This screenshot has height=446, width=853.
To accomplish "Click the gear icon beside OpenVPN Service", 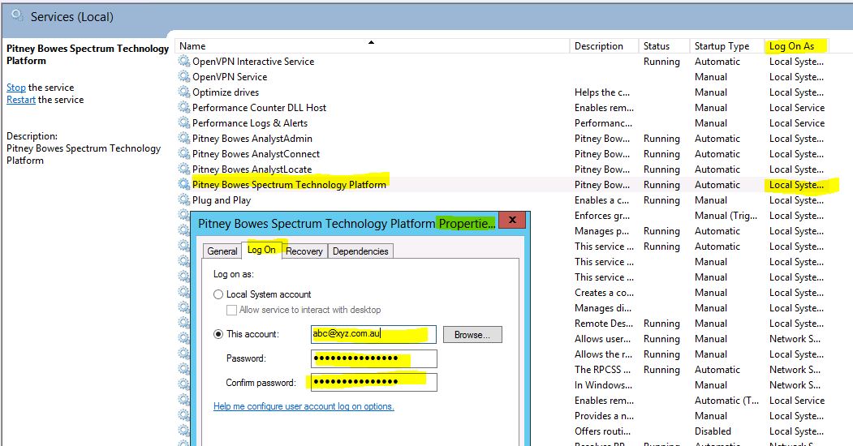I will point(184,76).
